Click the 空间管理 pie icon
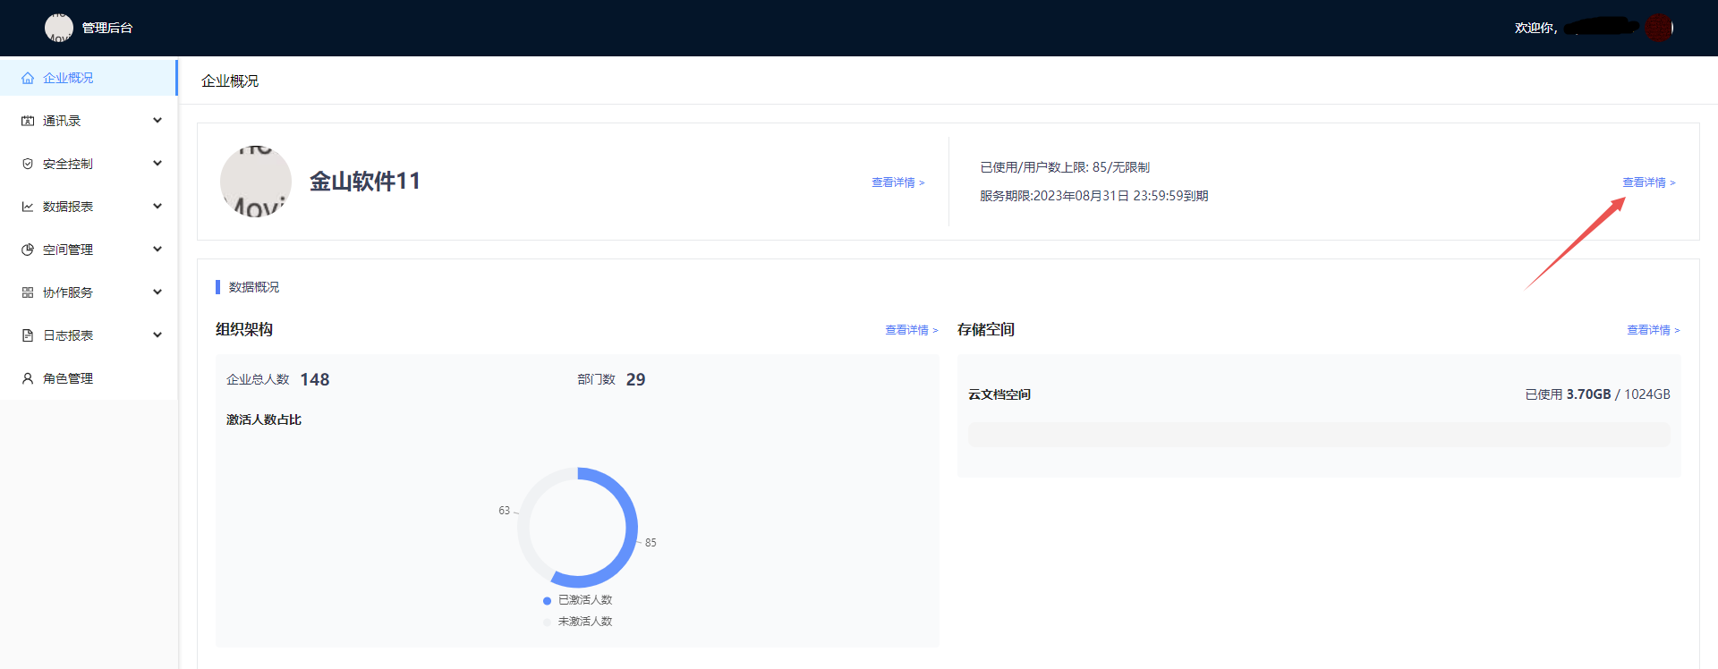 [28, 250]
